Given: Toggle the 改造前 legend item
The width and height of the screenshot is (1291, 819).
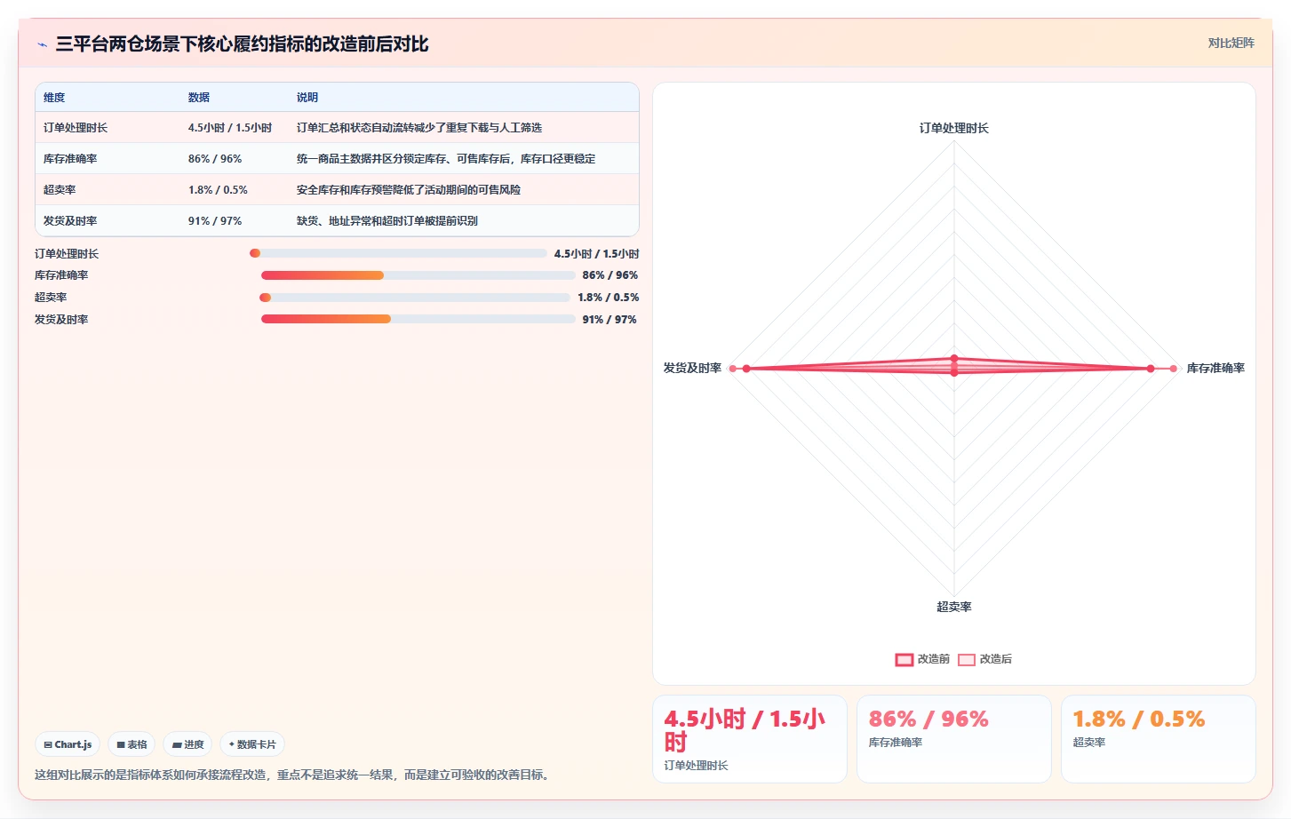Looking at the screenshot, I should [x=922, y=659].
